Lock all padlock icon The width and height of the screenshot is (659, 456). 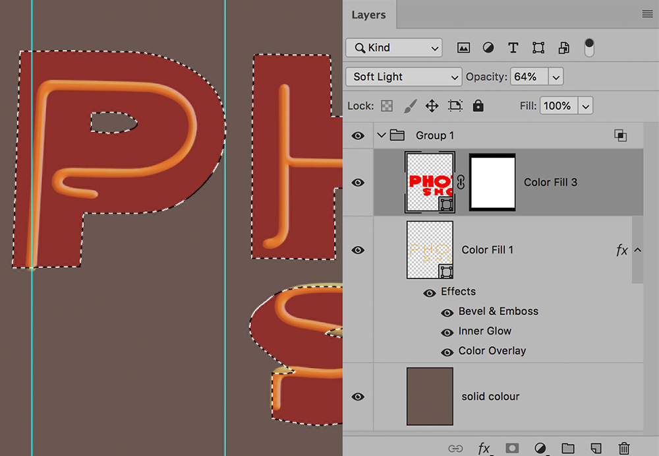(478, 106)
